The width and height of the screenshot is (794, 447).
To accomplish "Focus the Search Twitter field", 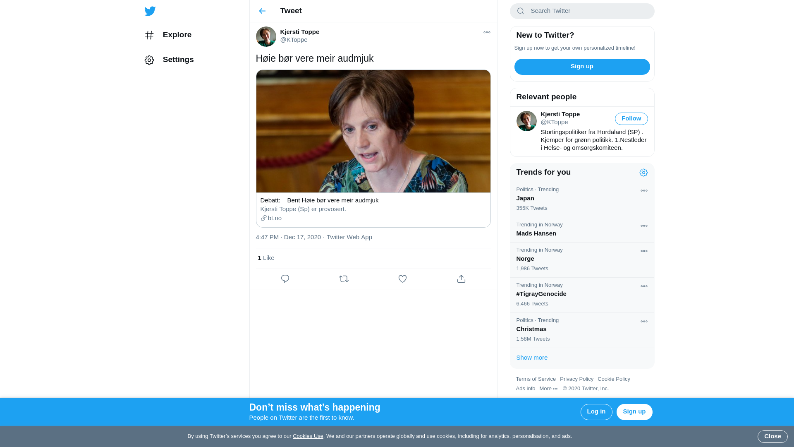I will (587, 11).
